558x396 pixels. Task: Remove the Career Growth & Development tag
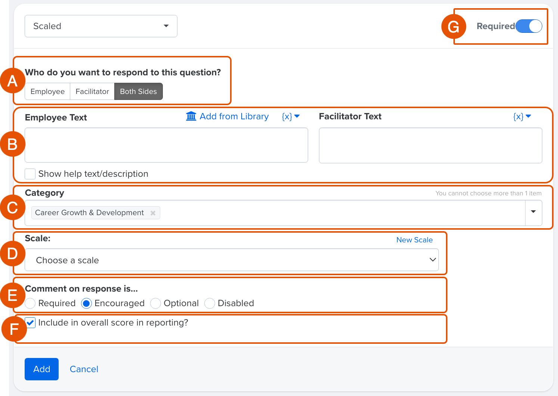[153, 213]
